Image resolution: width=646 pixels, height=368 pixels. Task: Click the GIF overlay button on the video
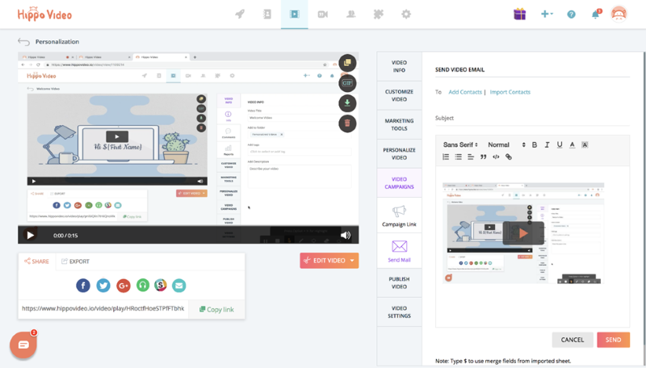(x=347, y=83)
